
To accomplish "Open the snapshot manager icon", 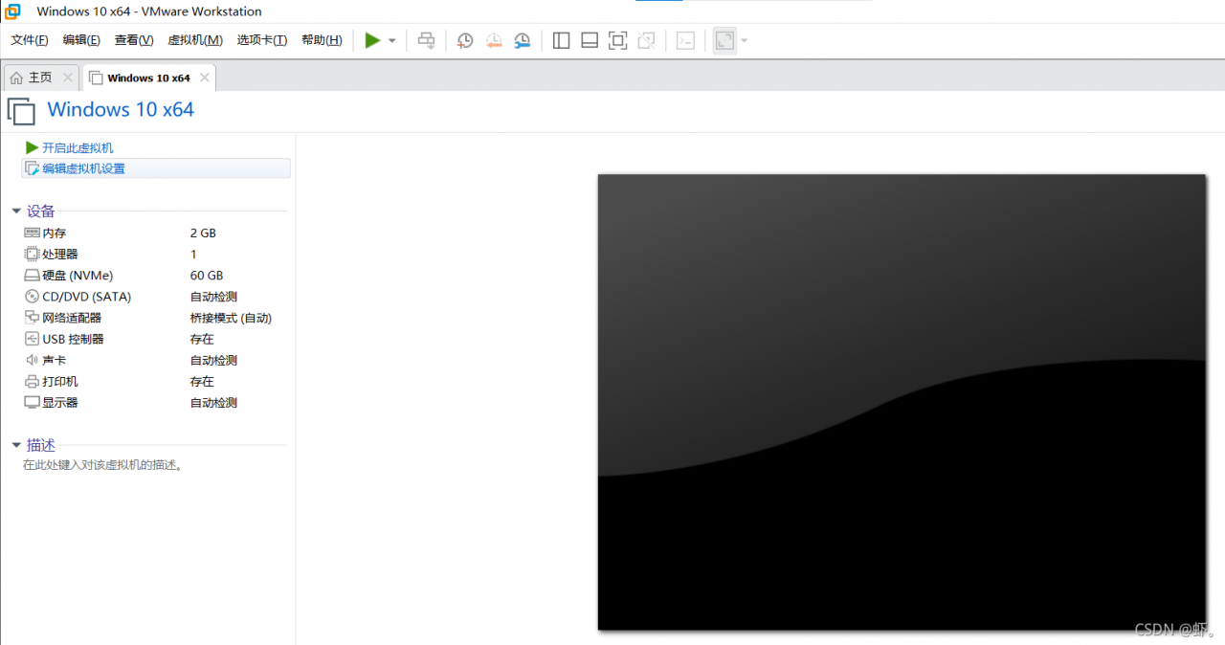I will pos(522,40).
